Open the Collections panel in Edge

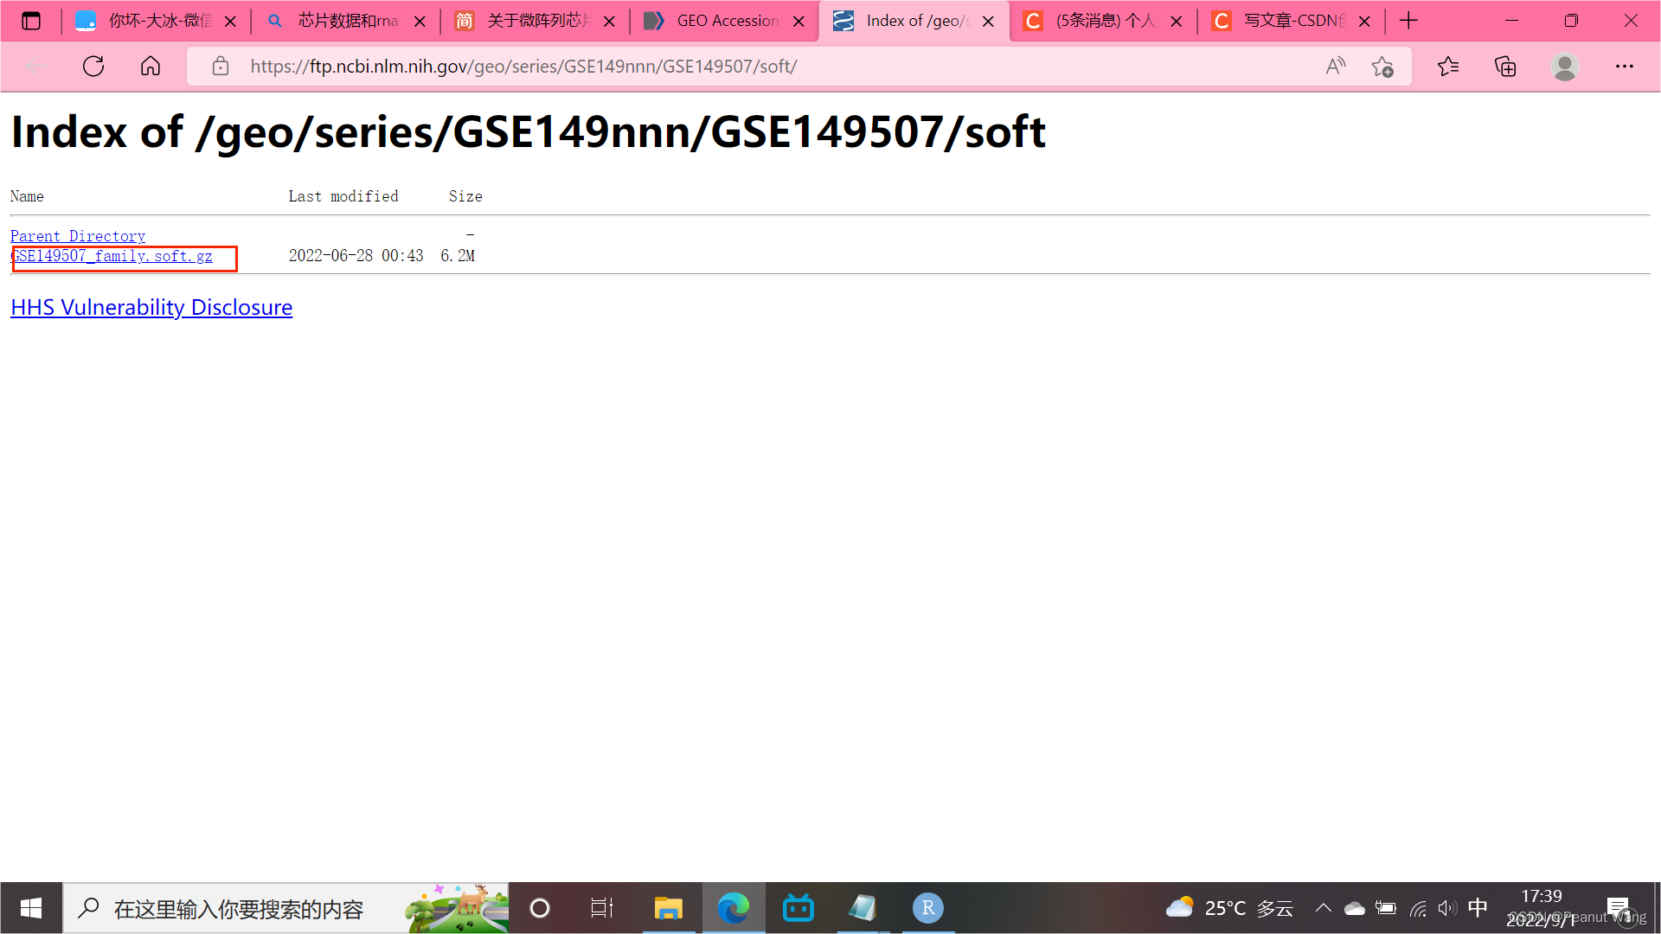[1505, 66]
